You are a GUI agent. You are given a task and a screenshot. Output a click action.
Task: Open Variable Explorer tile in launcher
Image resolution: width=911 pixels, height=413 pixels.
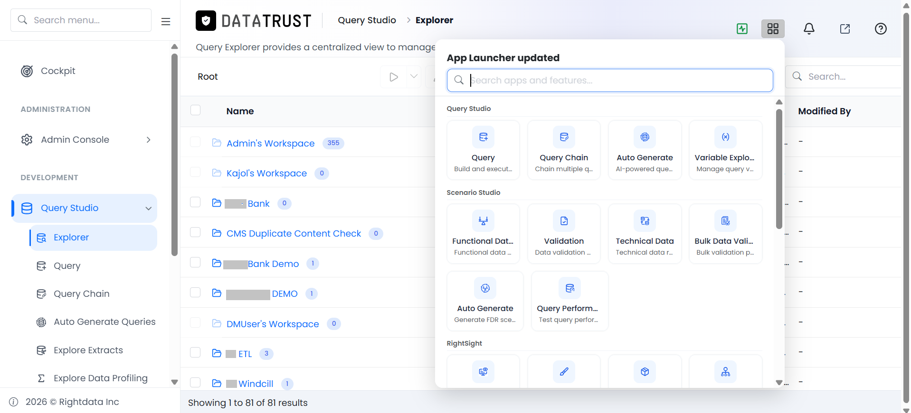pos(725,150)
